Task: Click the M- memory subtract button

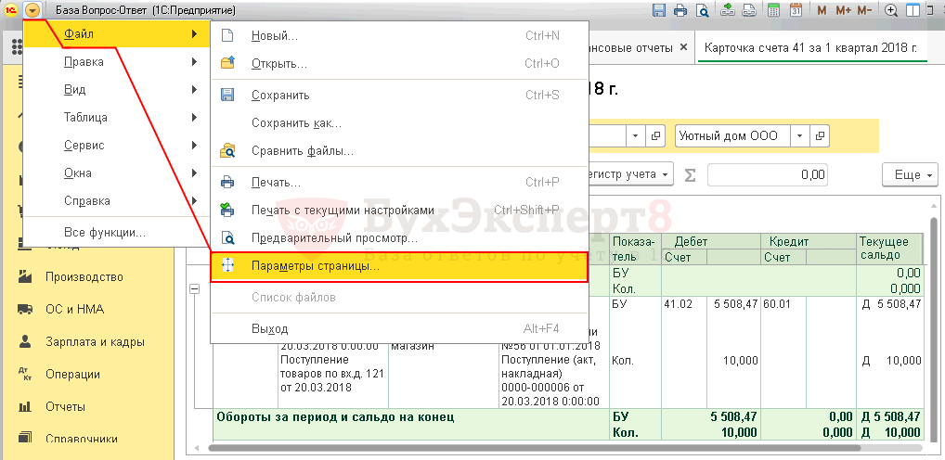Action: (x=865, y=9)
